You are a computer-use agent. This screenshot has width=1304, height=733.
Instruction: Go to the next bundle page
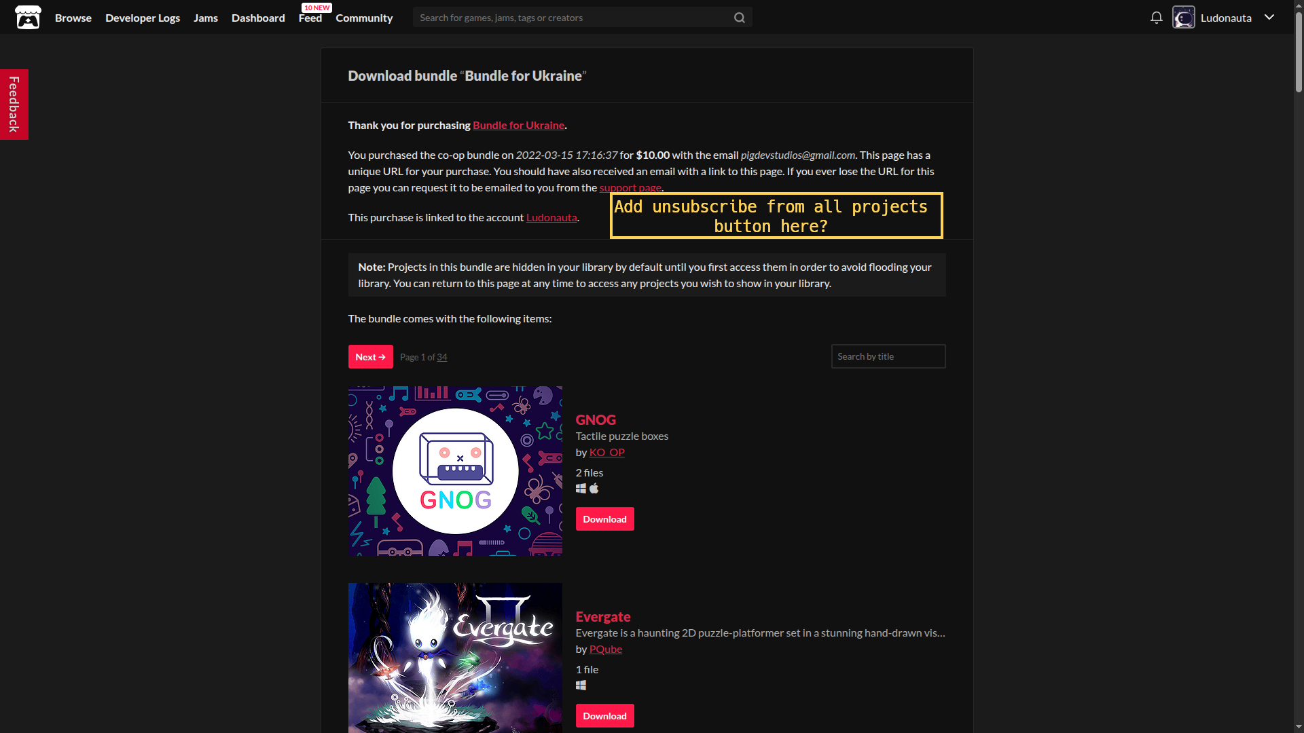pyautogui.click(x=370, y=357)
